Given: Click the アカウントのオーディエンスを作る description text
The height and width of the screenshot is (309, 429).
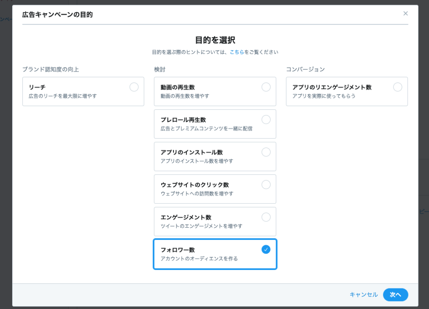Looking at the screenshot, I should pyautogui.click(x=199, y=259).
